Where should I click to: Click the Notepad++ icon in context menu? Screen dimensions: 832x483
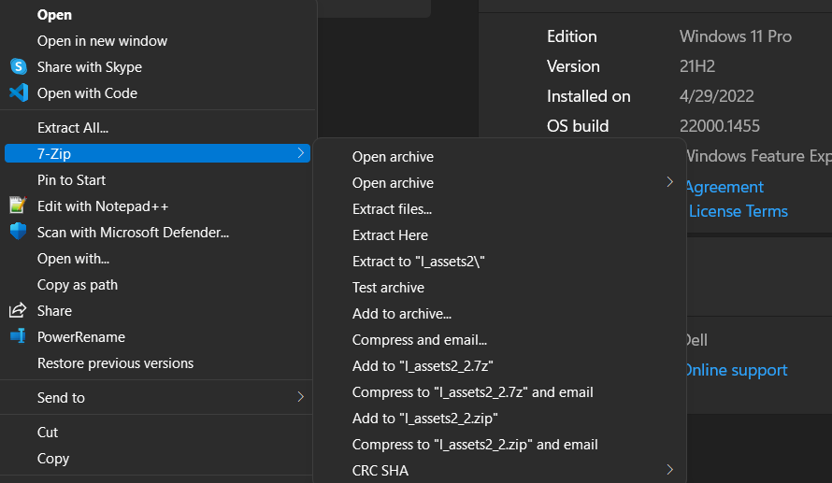coord(18,206)
